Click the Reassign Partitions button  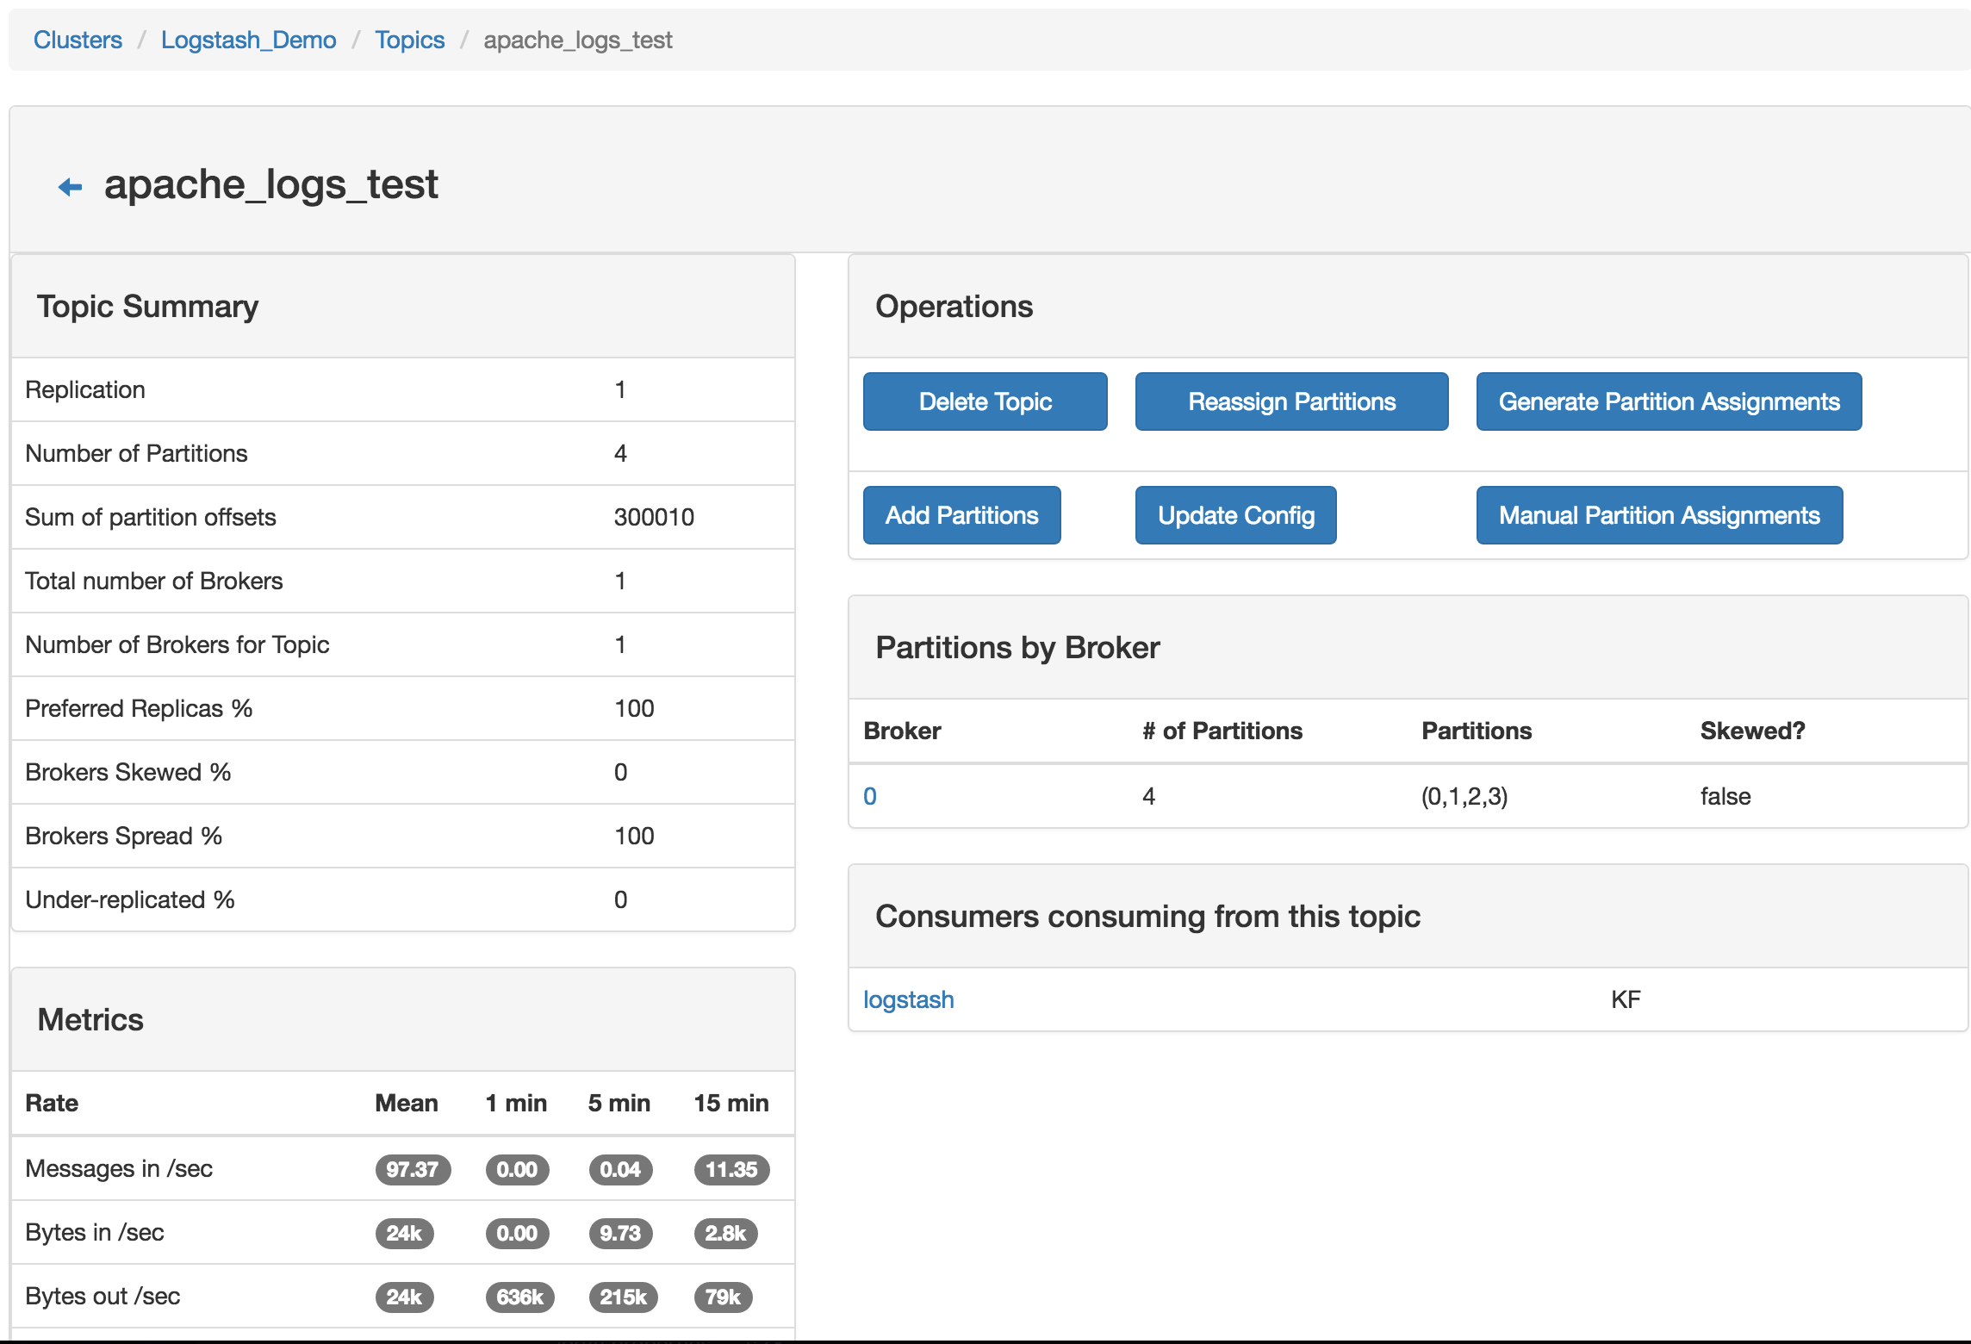point(1291,400)
